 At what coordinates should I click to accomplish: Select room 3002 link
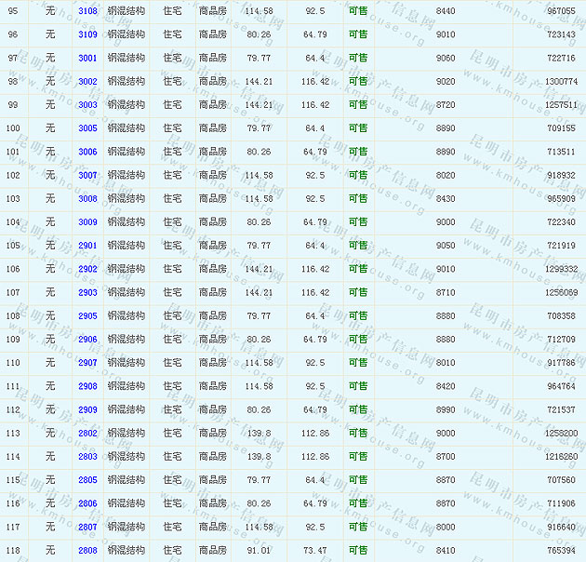87,82
